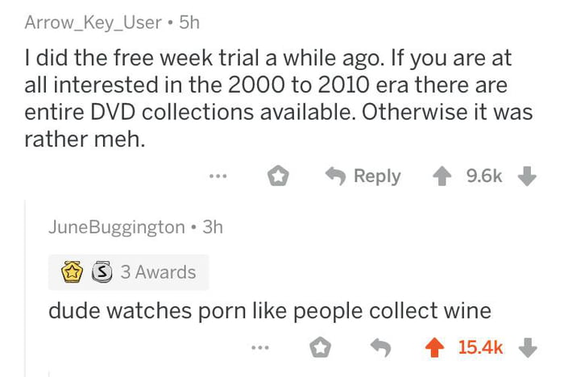Click the gold award icon
This screenshot has width=564, height=377.
[73, 272]
